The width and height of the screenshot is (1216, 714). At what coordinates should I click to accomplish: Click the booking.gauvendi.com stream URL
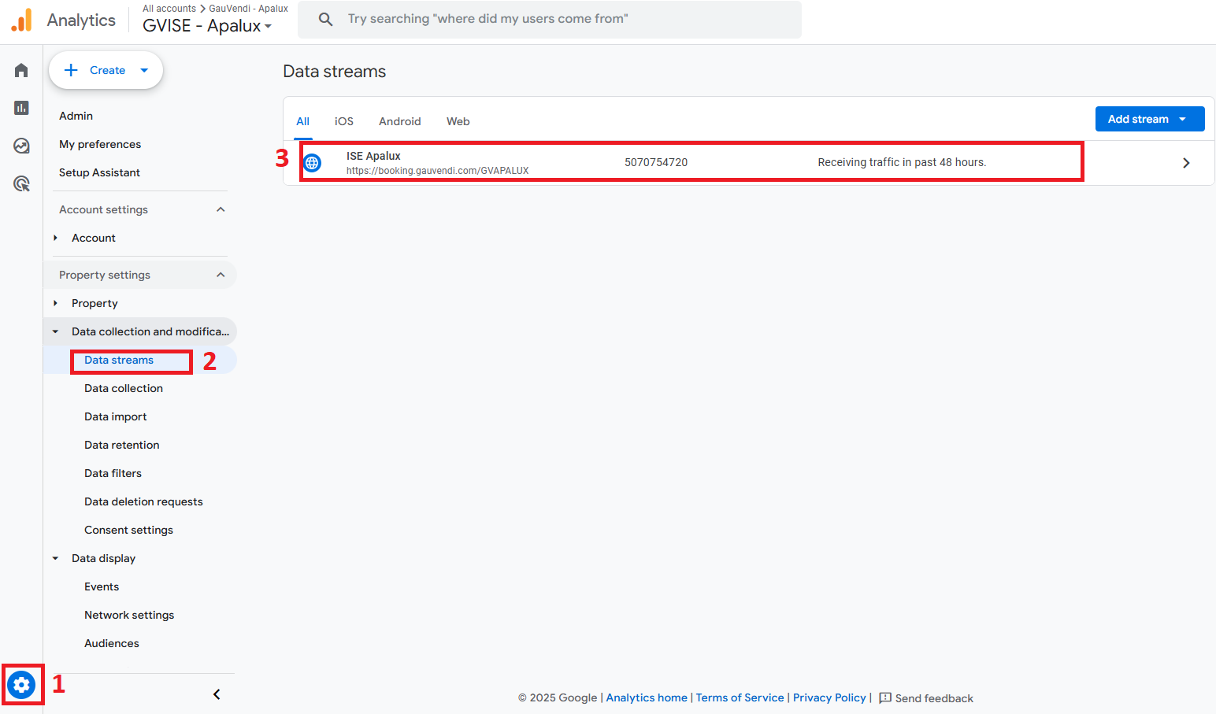point(437,171)
